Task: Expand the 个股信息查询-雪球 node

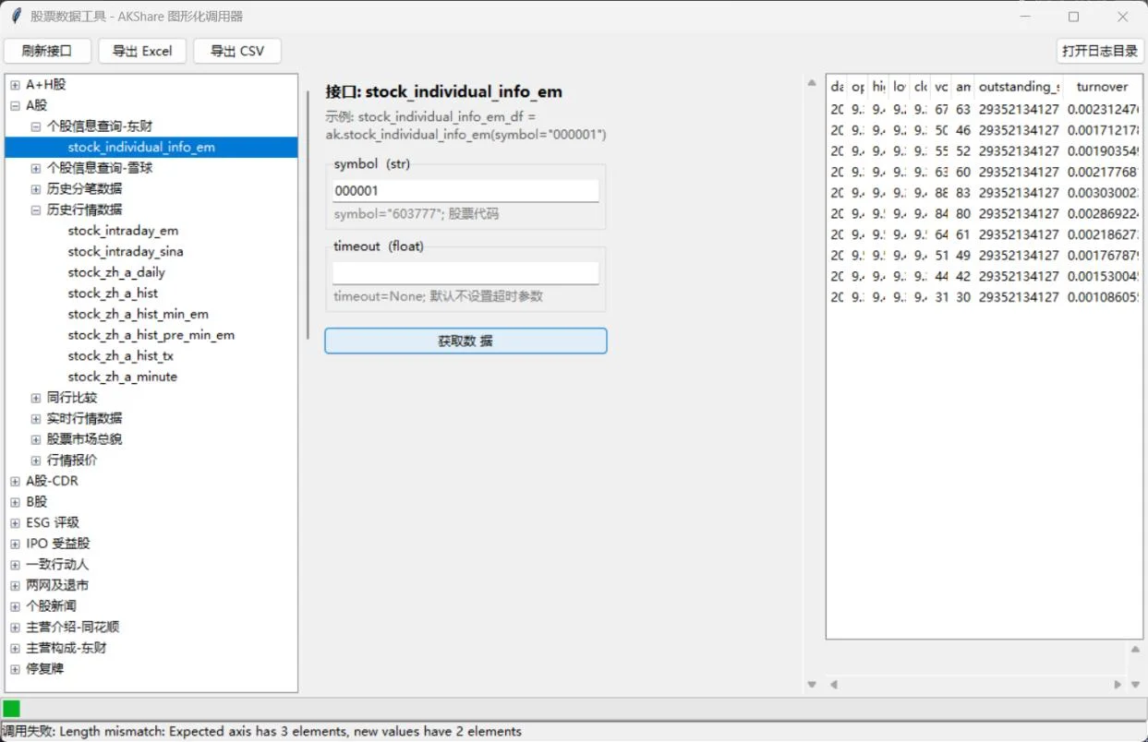Action: tap(36, 168)
